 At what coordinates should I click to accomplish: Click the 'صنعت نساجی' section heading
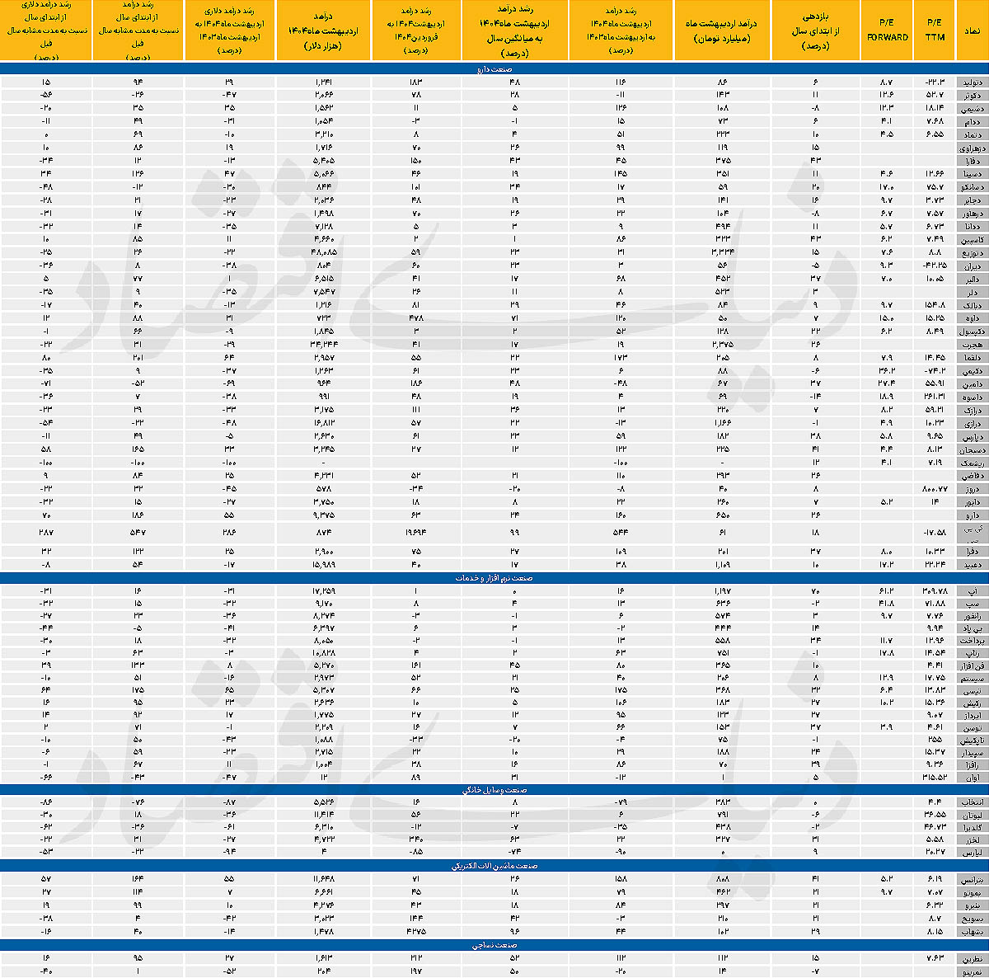494,944
